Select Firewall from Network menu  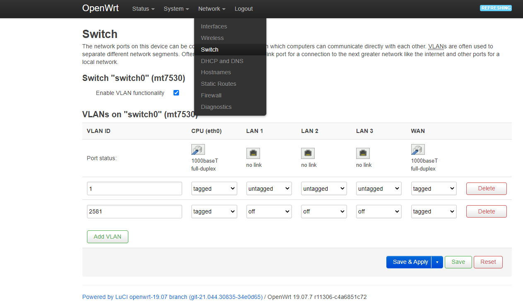[230, 95]
